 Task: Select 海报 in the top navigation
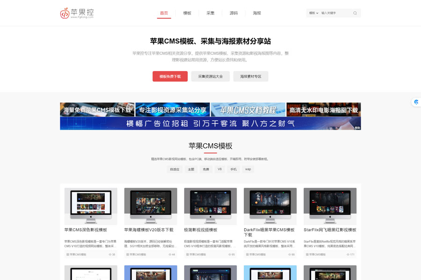(257, 13)
